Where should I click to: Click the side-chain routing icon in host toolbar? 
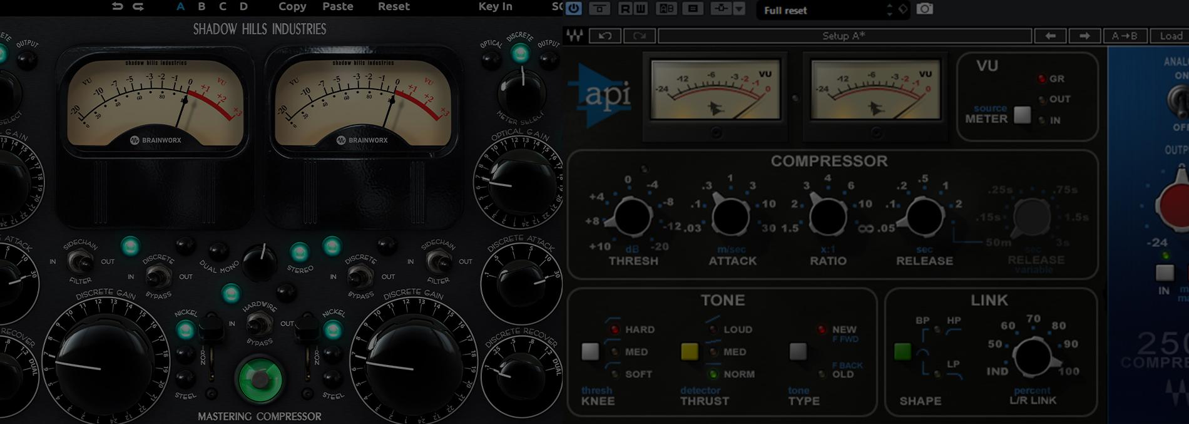coord(721,9)
